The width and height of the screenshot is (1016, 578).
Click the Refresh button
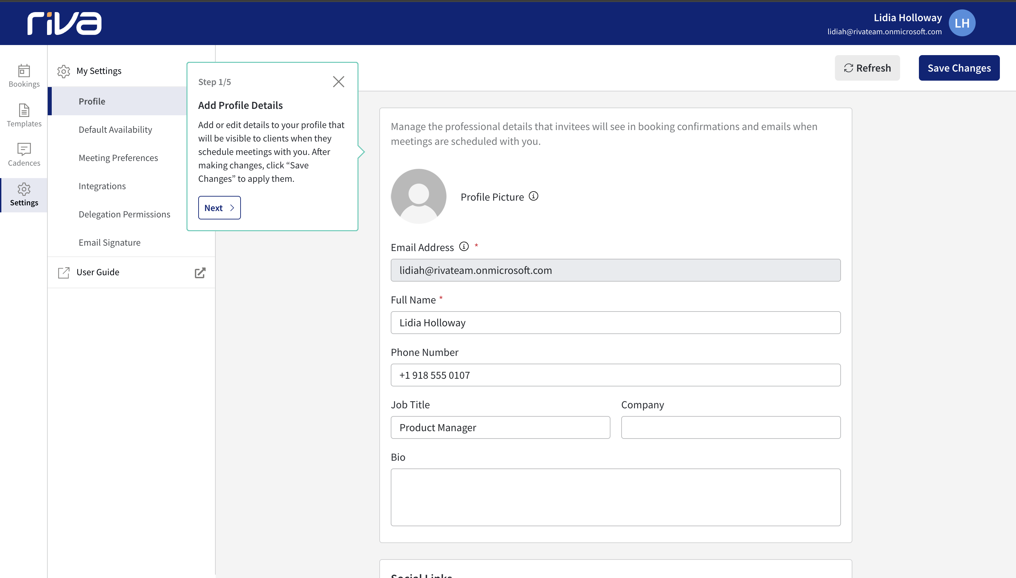click(x=867, y=68)
